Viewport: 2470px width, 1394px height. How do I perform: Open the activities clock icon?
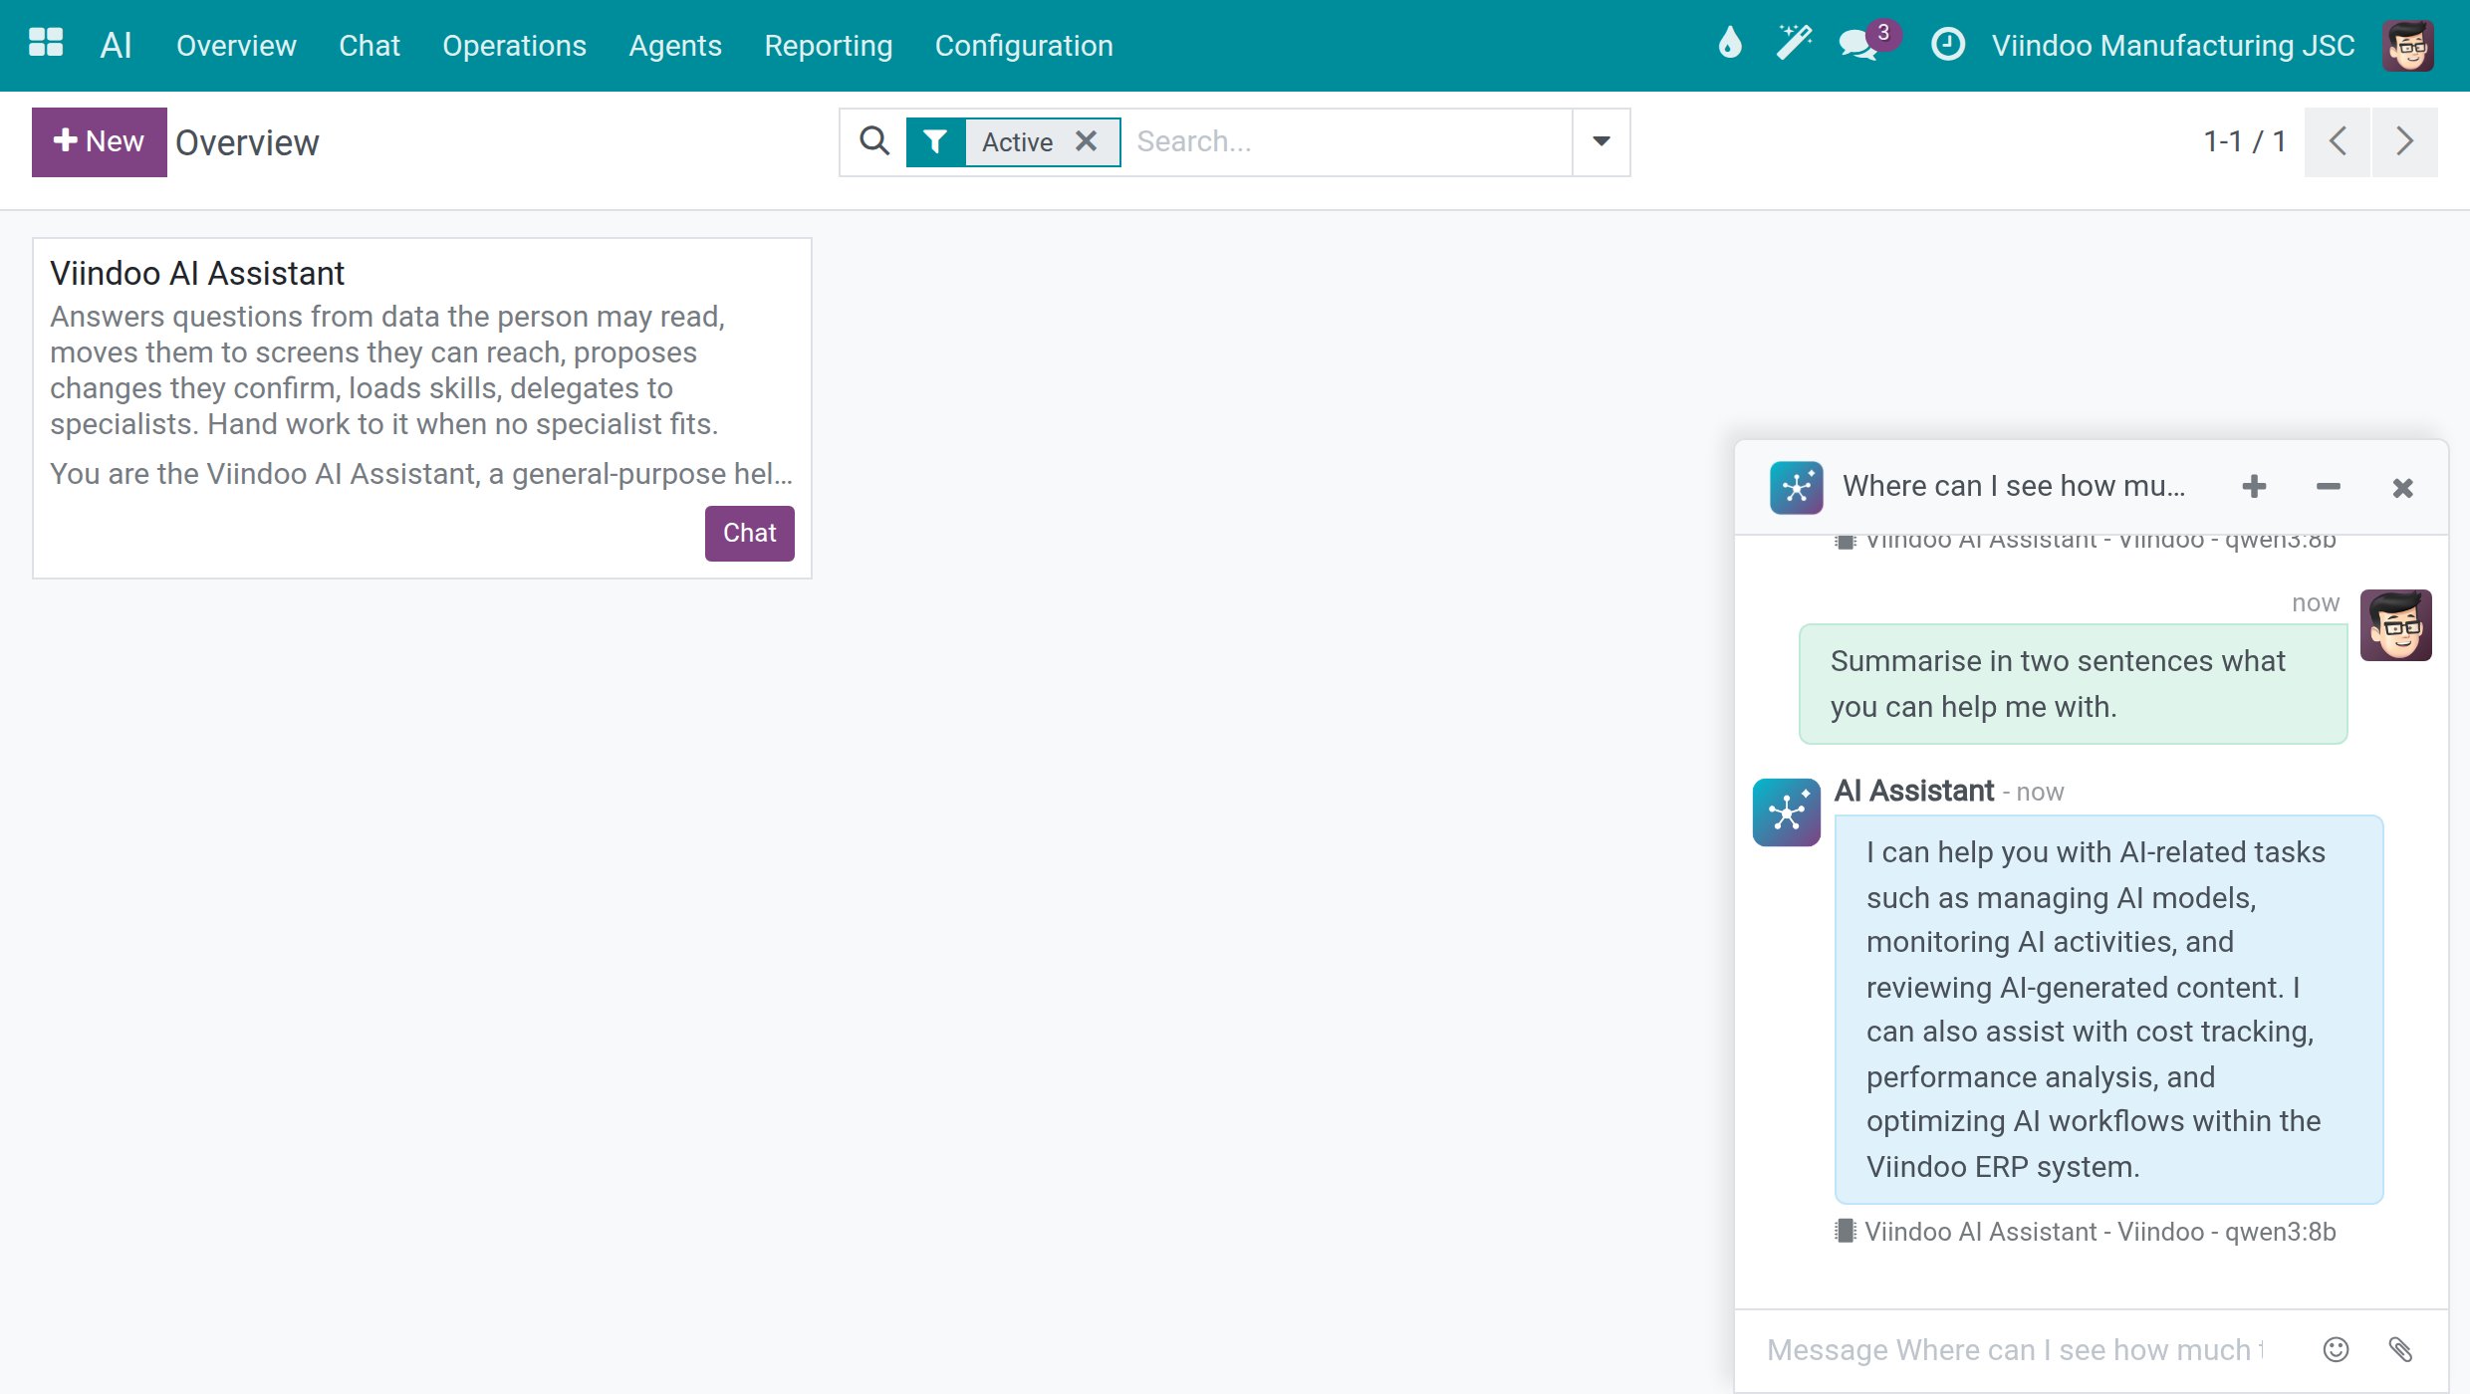(x=1948, y=44)
